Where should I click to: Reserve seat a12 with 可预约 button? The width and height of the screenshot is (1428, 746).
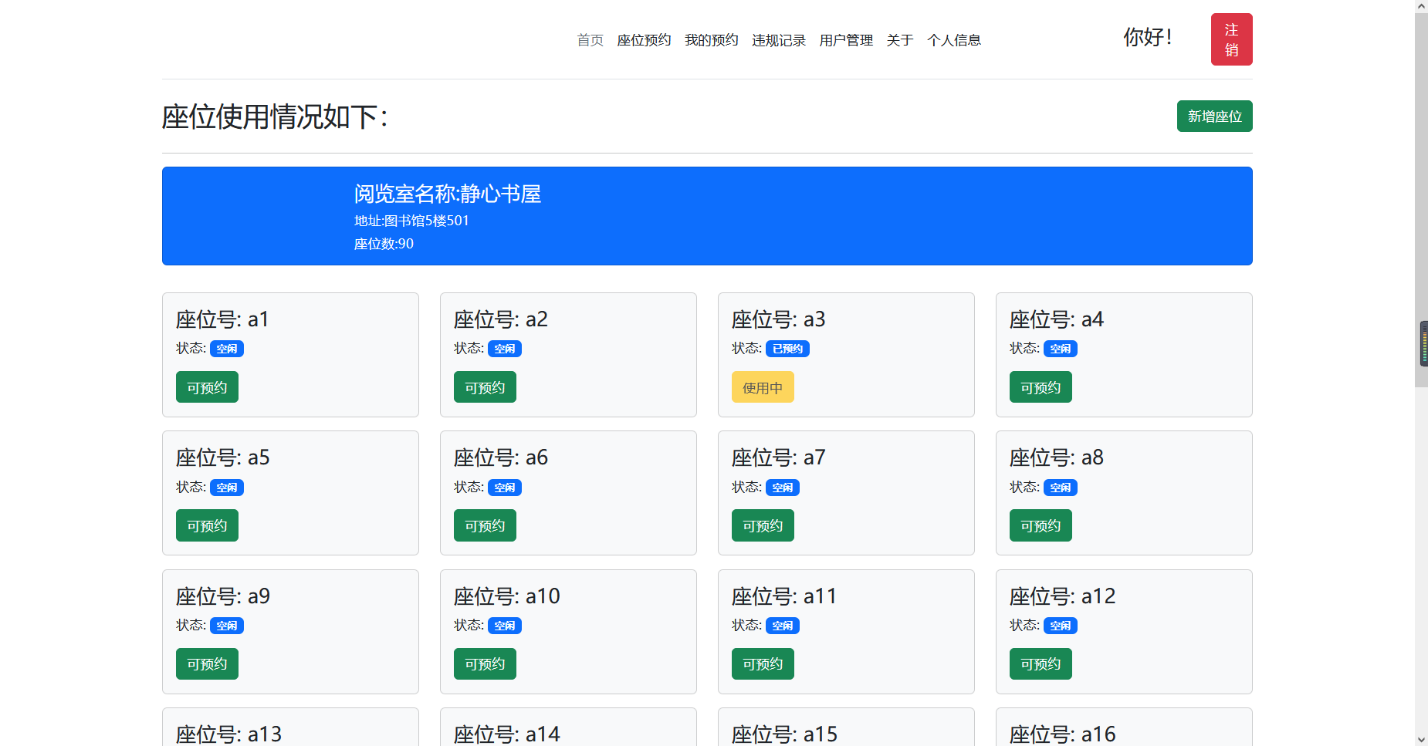point(1041,663)
